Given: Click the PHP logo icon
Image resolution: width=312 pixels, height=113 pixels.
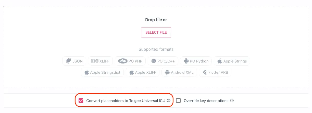Looking at the screenshot, I should click(x=123, y=61).
